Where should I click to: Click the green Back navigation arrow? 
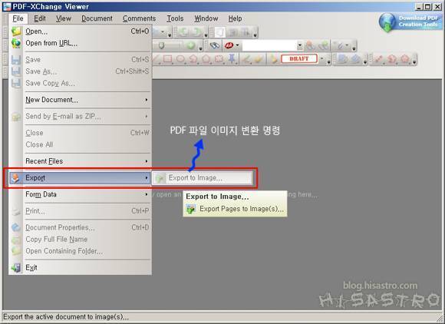tap(183, 31)
